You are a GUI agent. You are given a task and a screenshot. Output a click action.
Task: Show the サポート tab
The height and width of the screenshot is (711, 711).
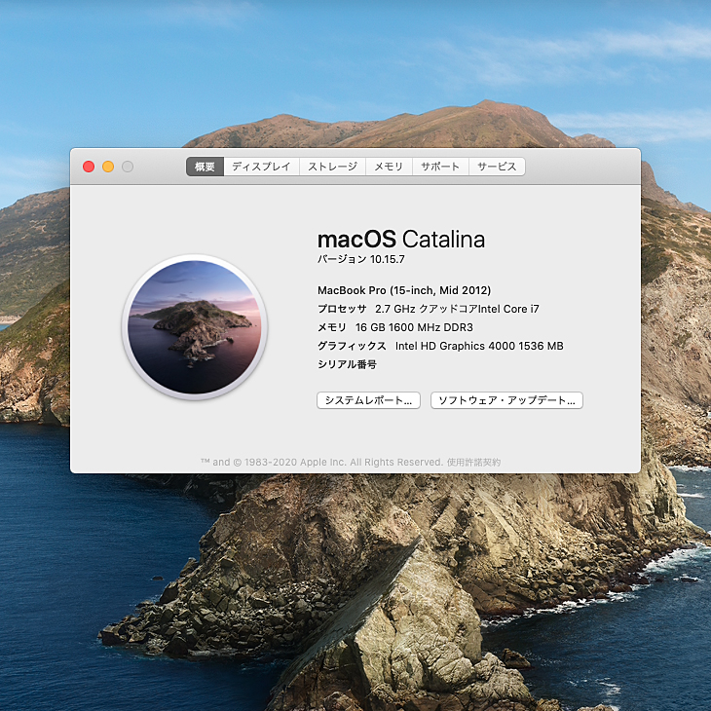point(440,167)
